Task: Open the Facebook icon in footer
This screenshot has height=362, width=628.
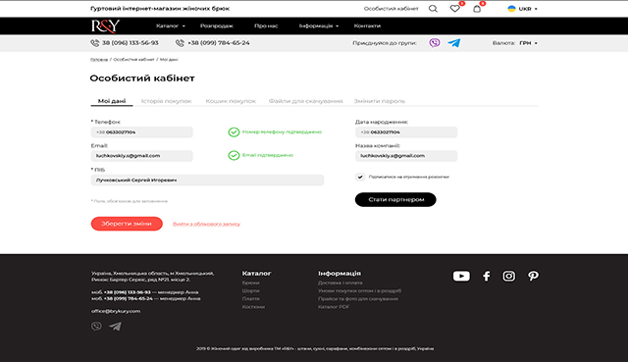Action: pos(487,276)
